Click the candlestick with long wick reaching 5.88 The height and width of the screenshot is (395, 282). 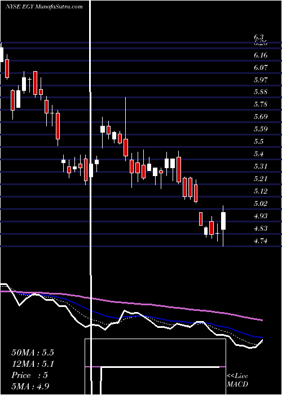126,129
